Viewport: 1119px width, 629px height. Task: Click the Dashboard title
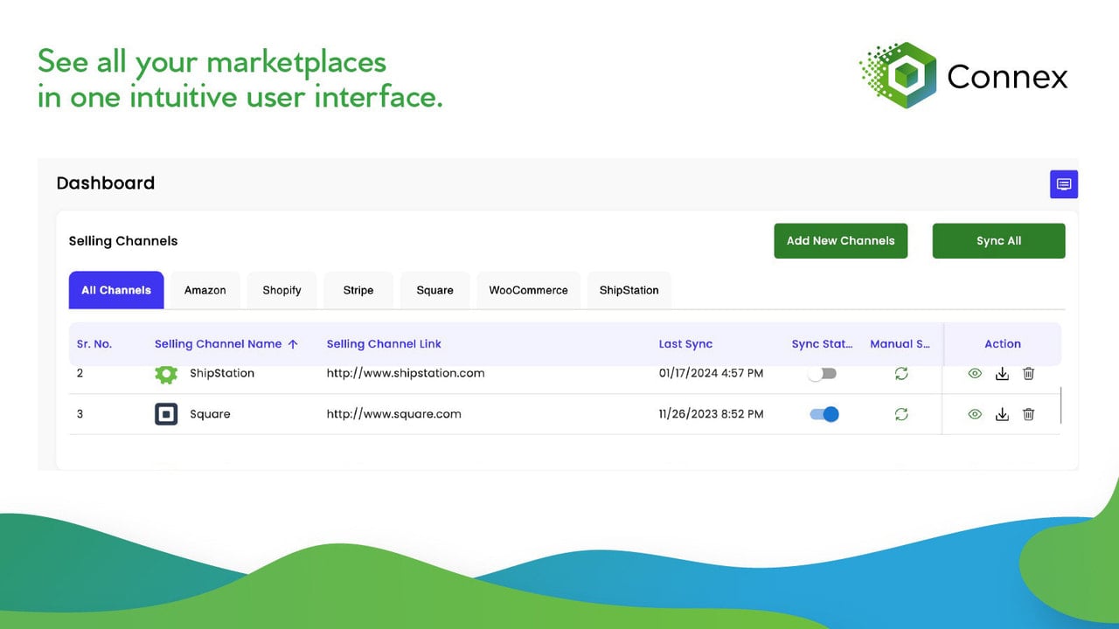pyautogui.click(x=106, y=183)
